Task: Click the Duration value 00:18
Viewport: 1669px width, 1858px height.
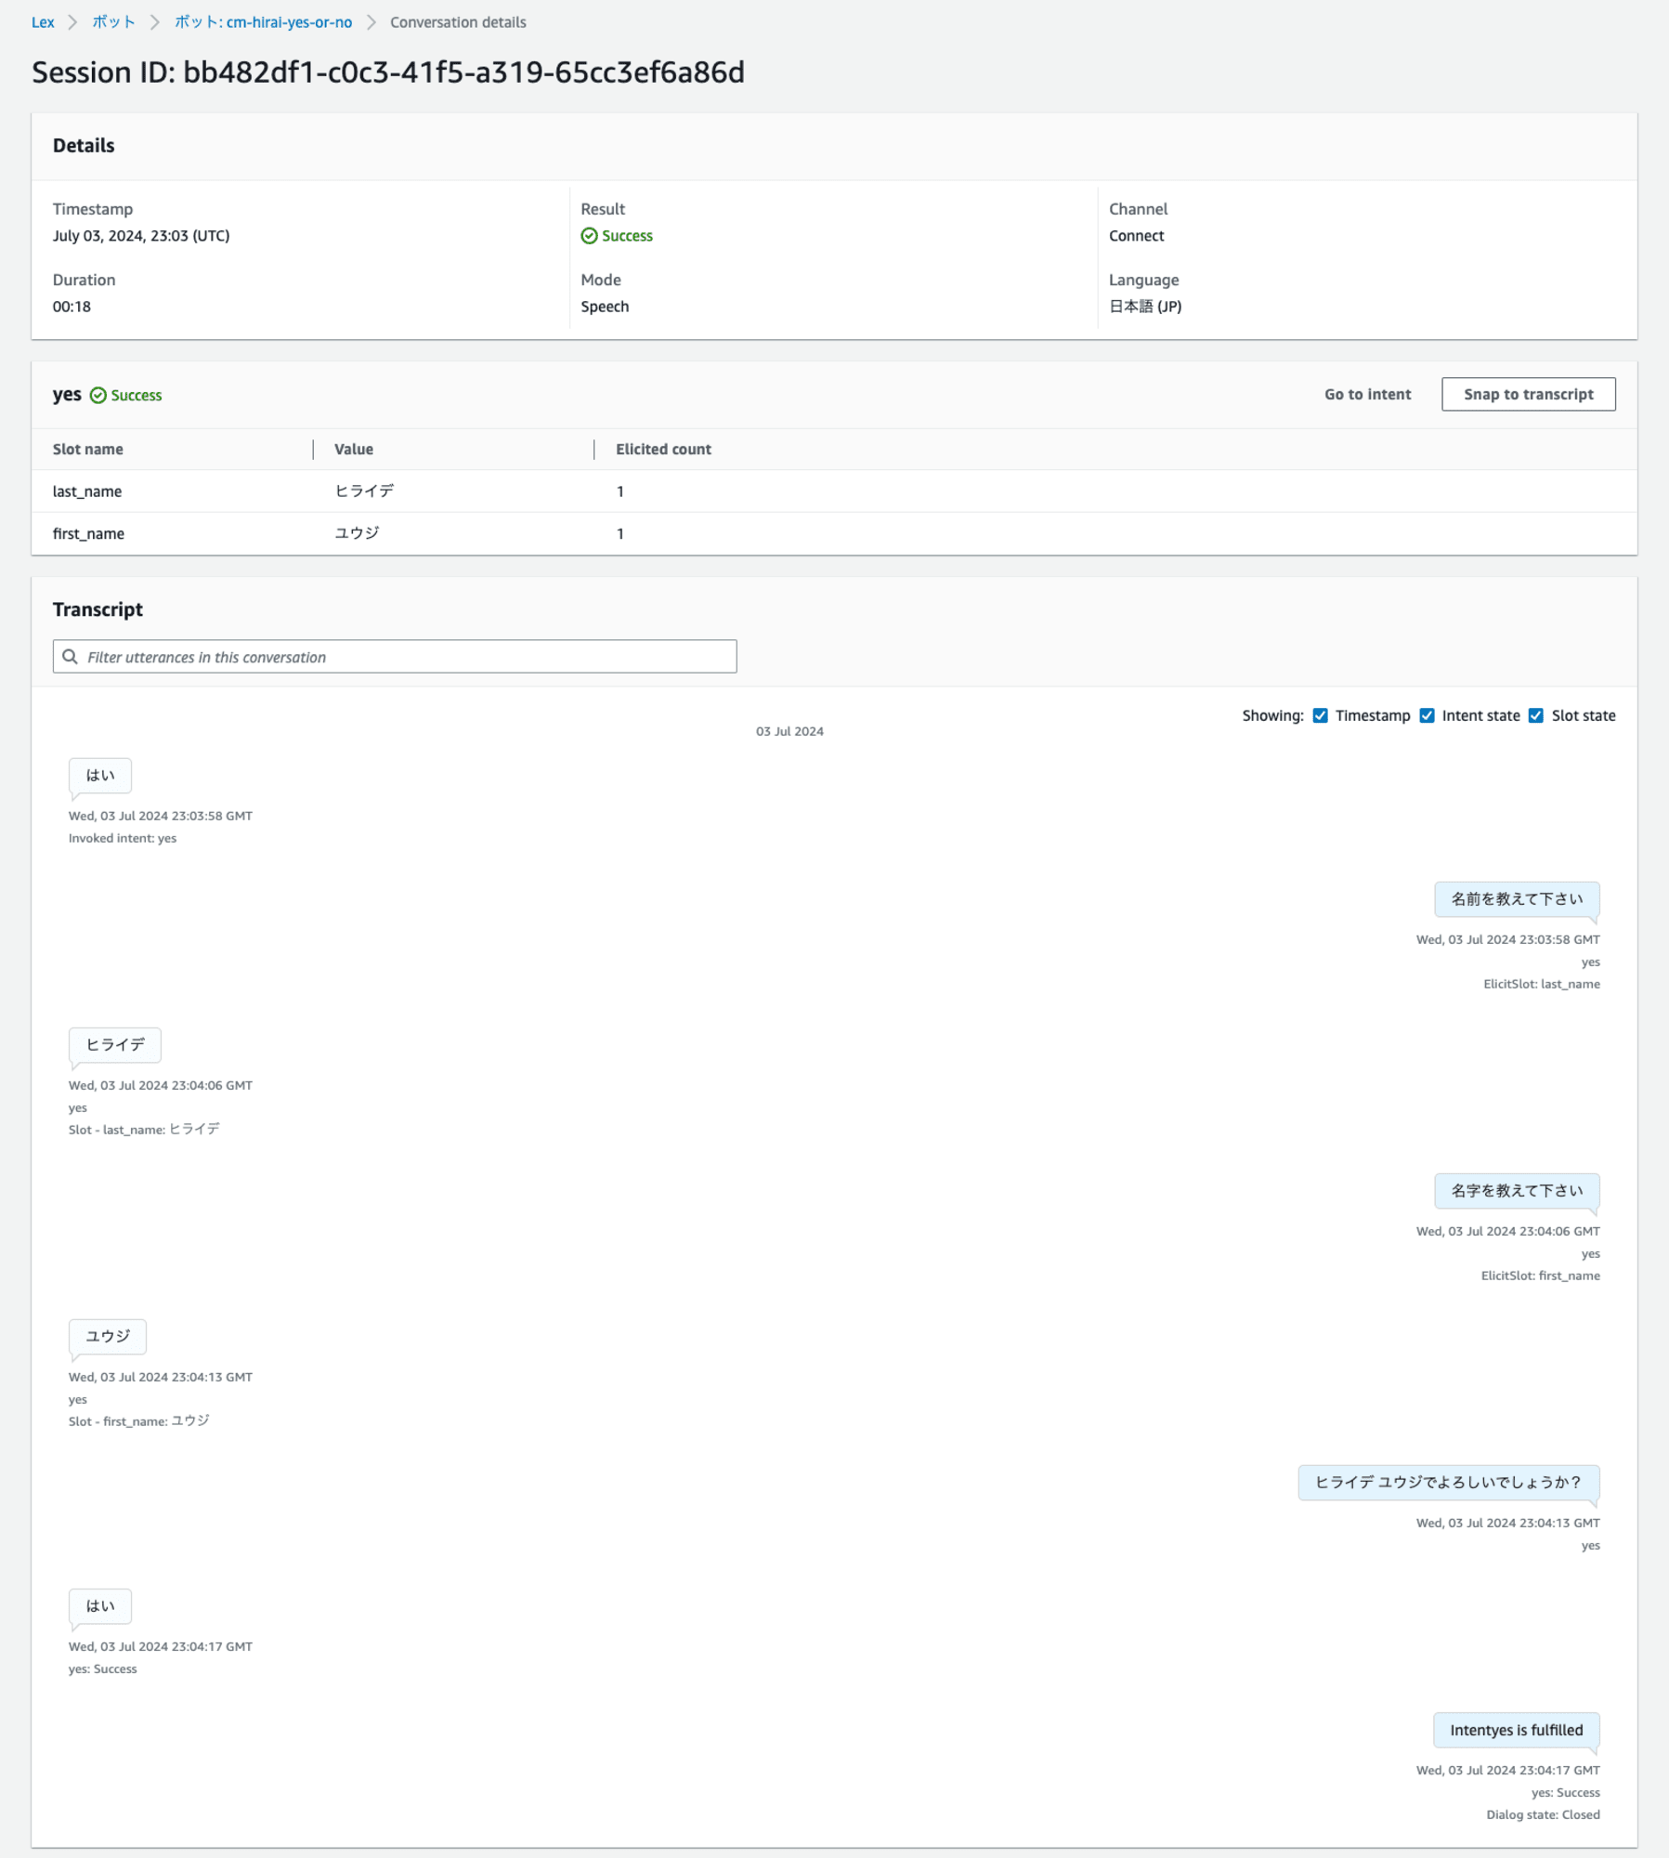Action: pos(72,307)
